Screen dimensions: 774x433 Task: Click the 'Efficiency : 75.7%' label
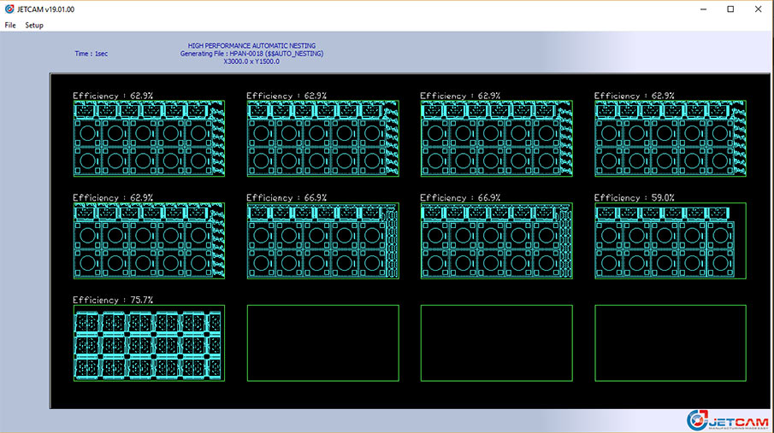point(113,300)
